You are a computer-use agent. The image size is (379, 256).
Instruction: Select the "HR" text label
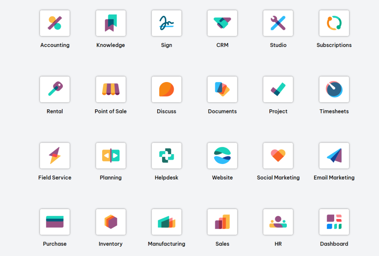pos(278,244)
